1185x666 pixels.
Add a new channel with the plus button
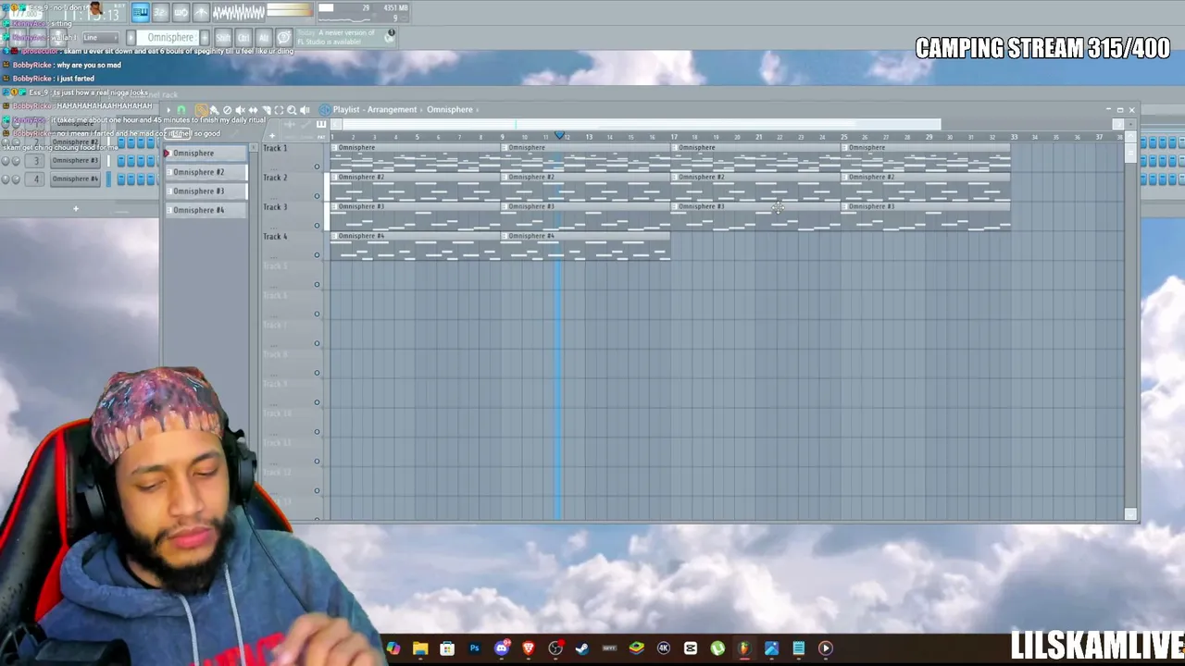(x=76, y=208)
